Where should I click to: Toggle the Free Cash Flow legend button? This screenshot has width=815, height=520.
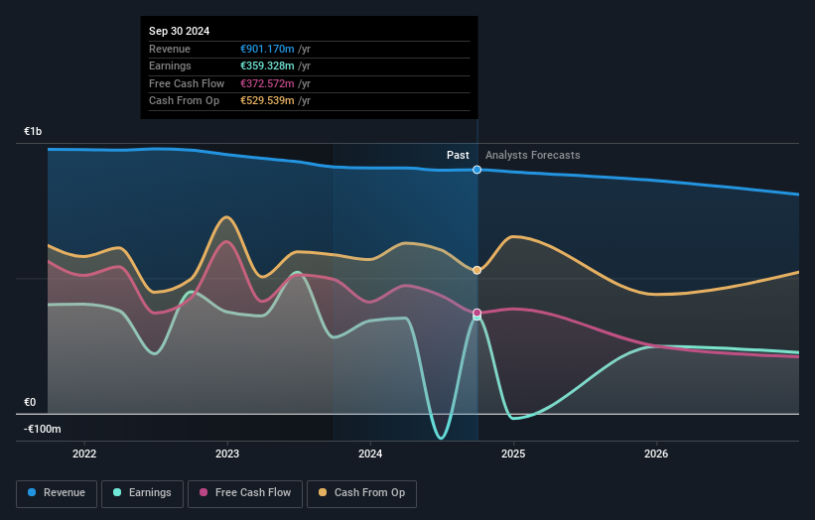[245, 493]
